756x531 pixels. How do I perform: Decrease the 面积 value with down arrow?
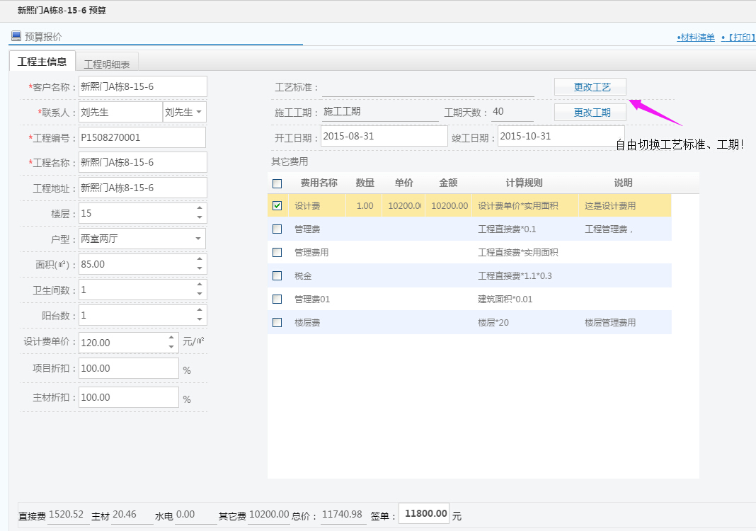[200, 268]
